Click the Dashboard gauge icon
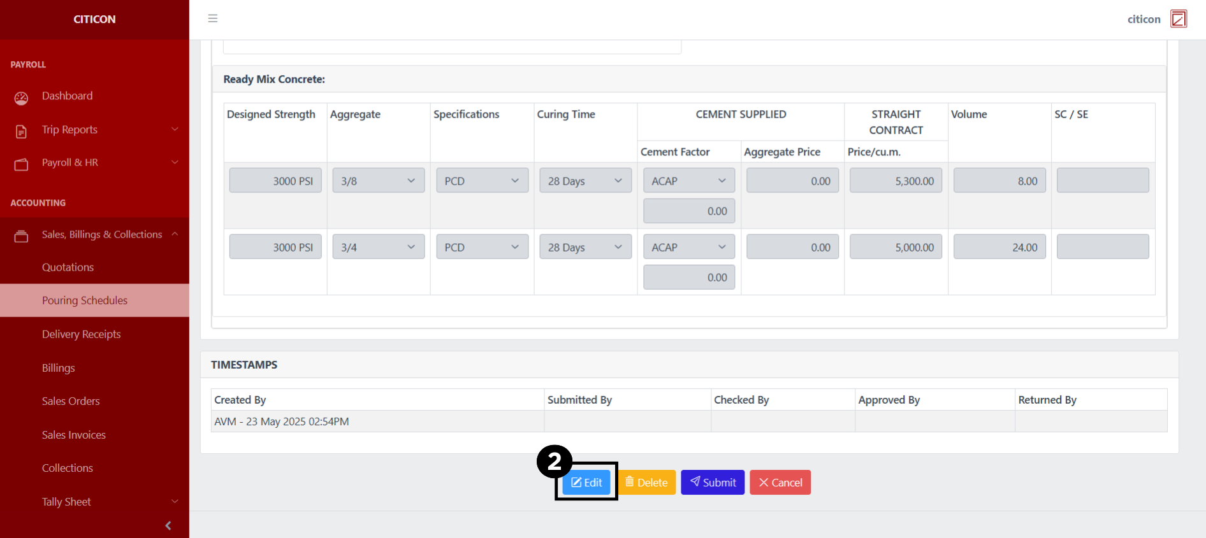This screenshot has height=538, width=1206. click(x=21, y=97)
